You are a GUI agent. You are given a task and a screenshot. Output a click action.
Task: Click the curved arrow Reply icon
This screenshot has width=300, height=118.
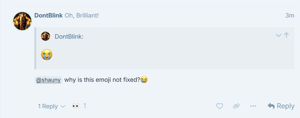[x=271, y=106]
